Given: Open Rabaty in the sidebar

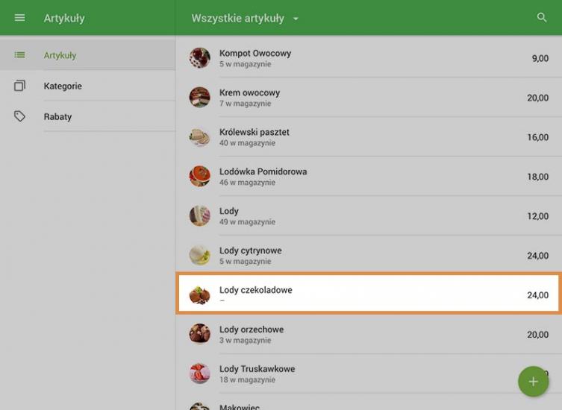Looking at the screenshot, I should pos(87,117).
